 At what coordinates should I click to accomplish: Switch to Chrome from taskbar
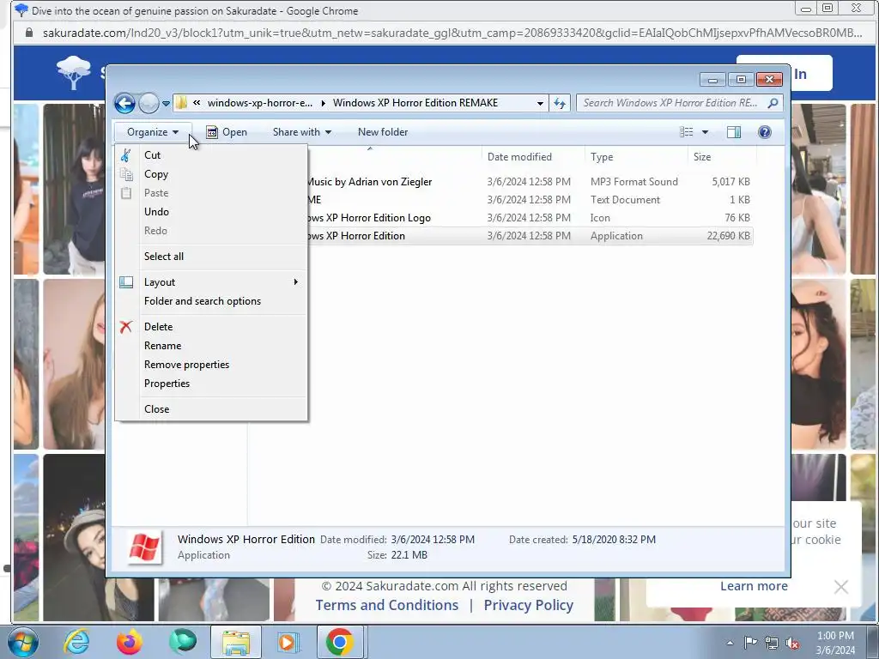[339, 642]
